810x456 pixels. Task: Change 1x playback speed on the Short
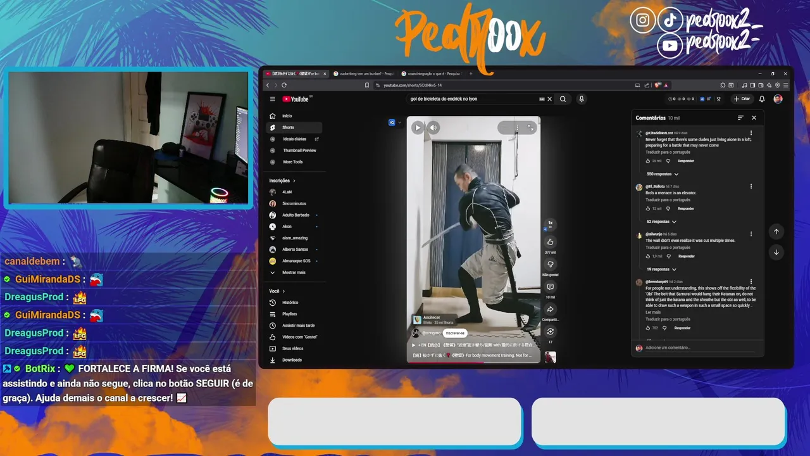pyautogui.click(x=550, y=224)
